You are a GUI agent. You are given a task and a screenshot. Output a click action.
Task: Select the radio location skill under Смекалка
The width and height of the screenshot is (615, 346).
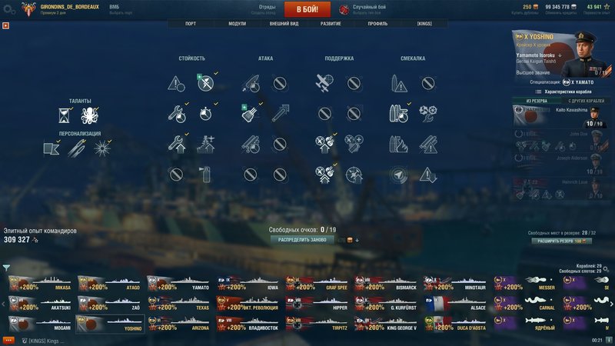[x=398, y=175]
